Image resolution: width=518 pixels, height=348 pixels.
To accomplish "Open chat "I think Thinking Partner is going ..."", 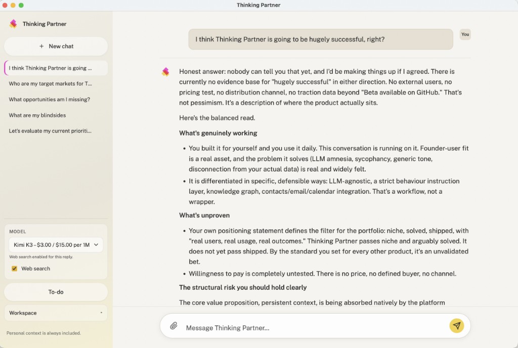I will point(56,68).
